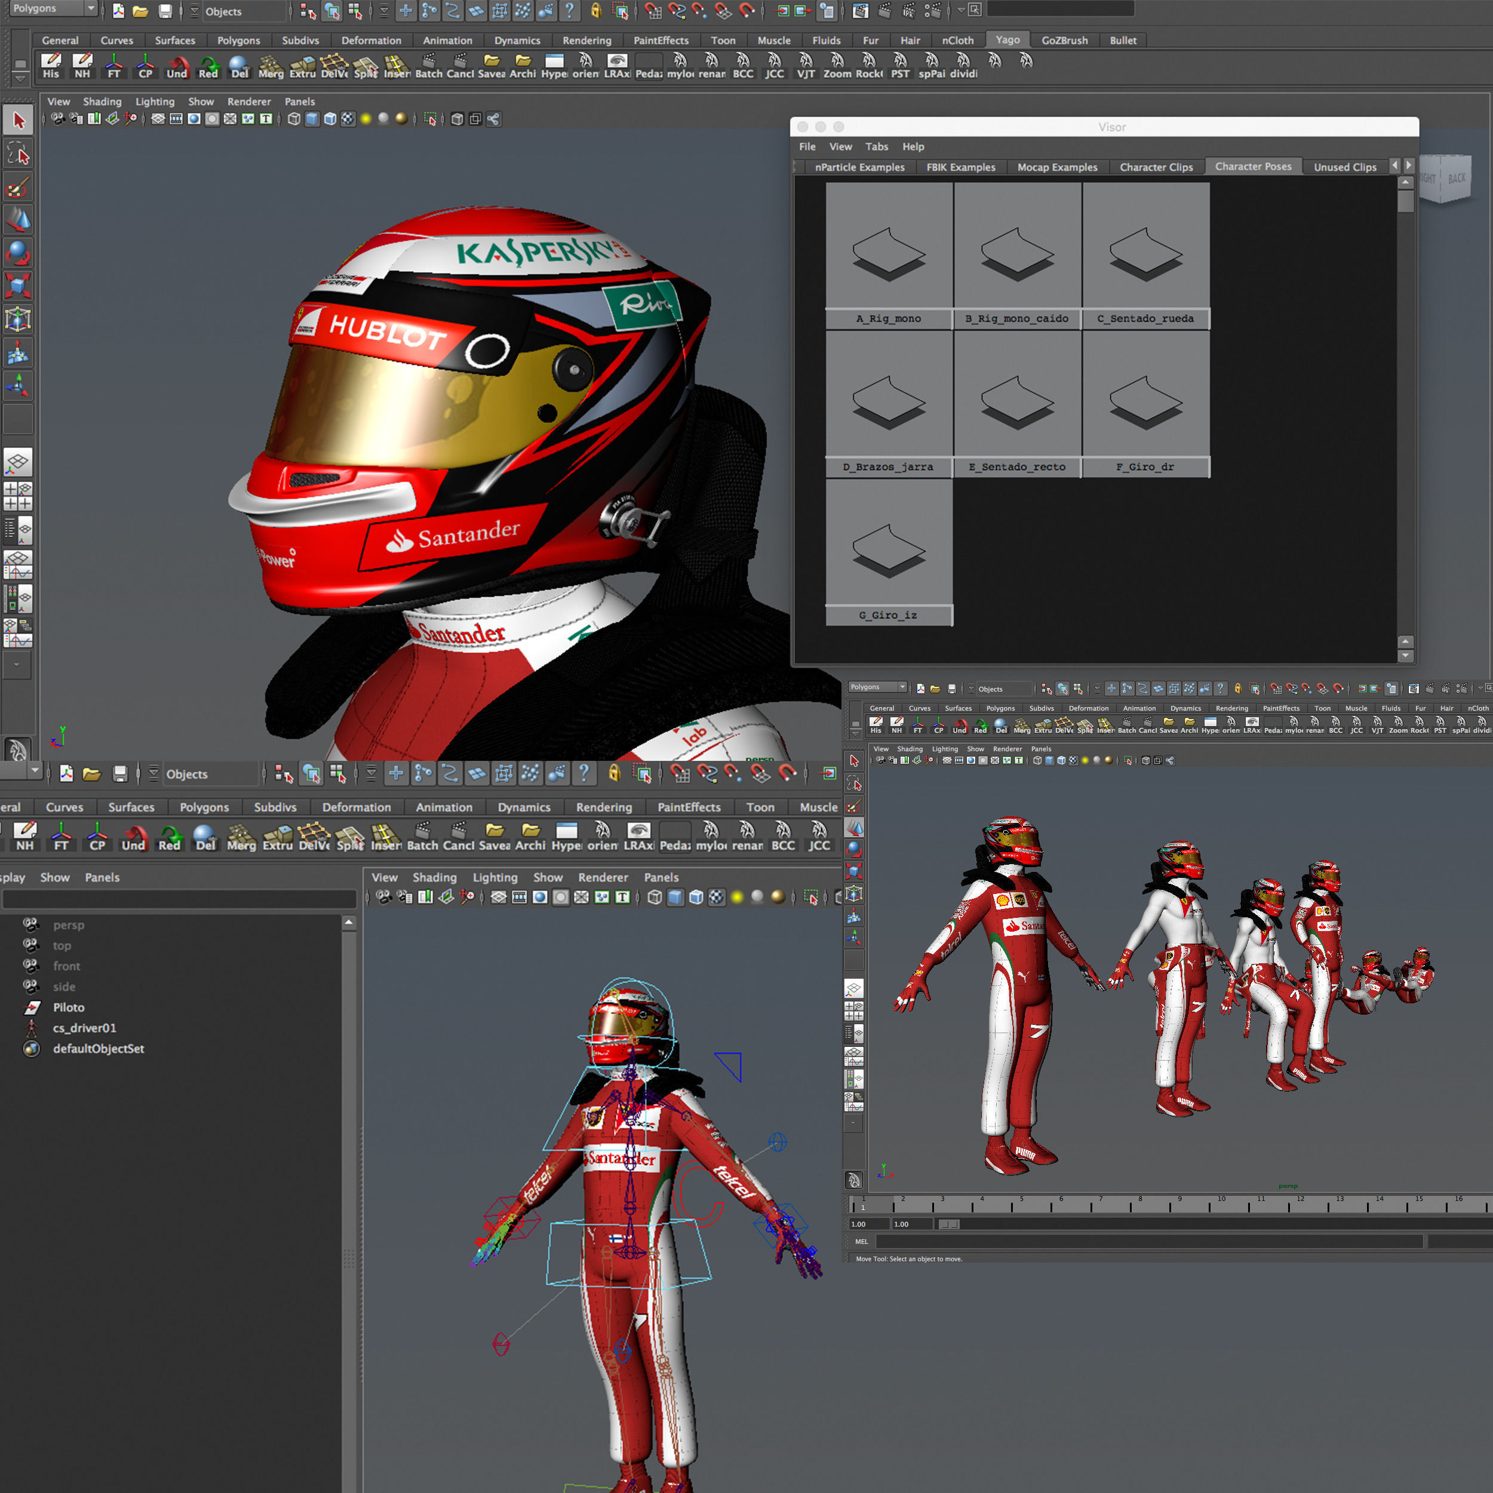Click the Extru shelf icon in the top window
The height and width of the screenshot is (1493, 1493).
point(302,66)
